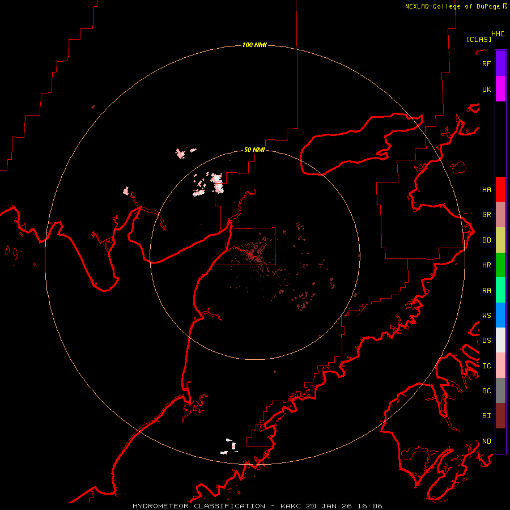Click the ND black legend swatch

point(500,441)
